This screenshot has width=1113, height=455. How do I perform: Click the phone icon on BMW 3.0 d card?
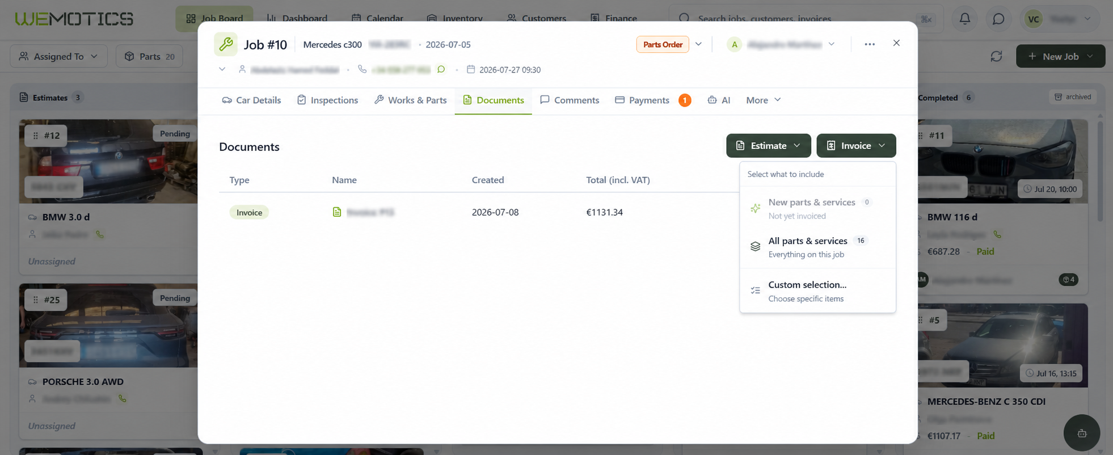(x=100, y=234)
